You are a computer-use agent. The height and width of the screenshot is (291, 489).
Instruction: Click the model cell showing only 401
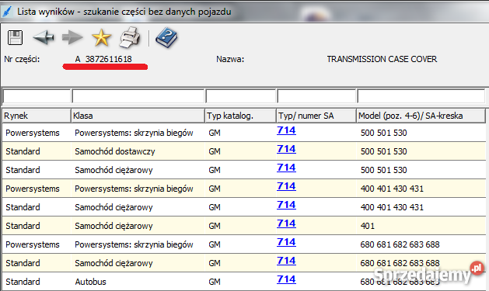pyautogui.click(x=368, y=226)
